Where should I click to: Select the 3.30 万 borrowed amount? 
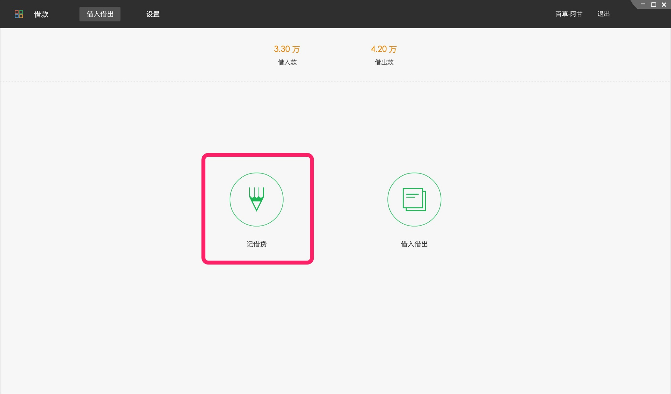coord(287,49)
